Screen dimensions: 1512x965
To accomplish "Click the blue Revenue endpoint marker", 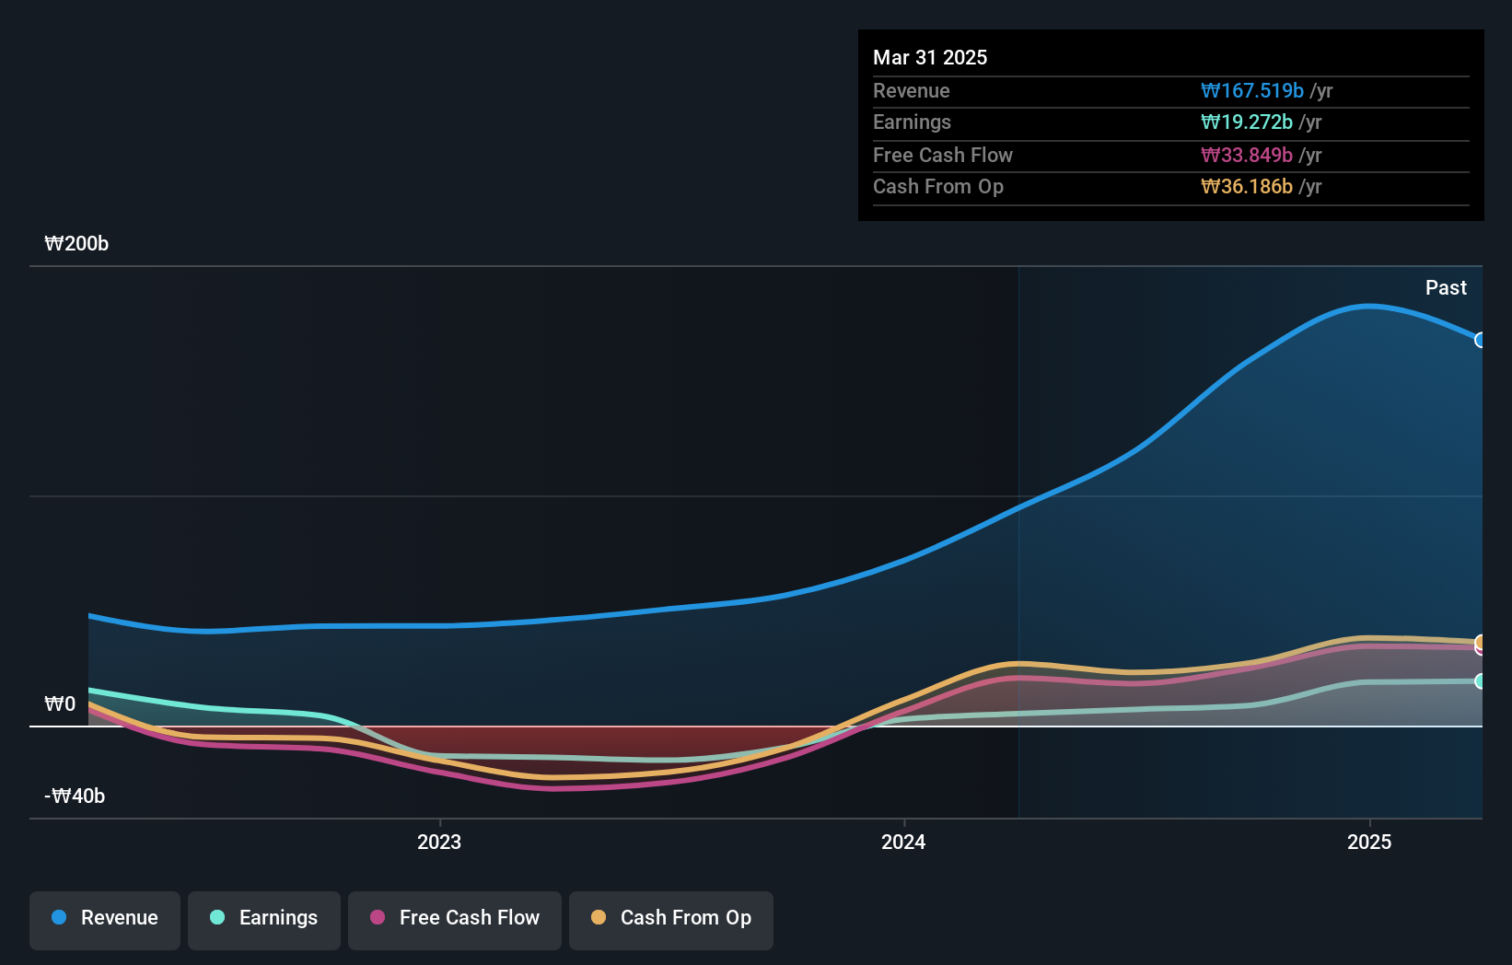I will point(1480,340).
